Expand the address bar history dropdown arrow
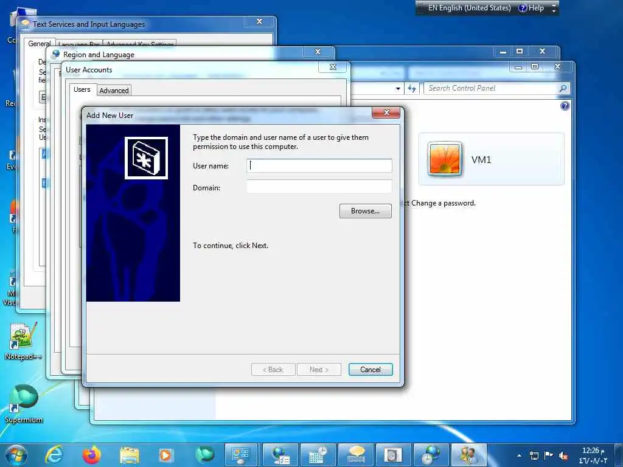This screenshot has width=623, height=467. point(398,89)
